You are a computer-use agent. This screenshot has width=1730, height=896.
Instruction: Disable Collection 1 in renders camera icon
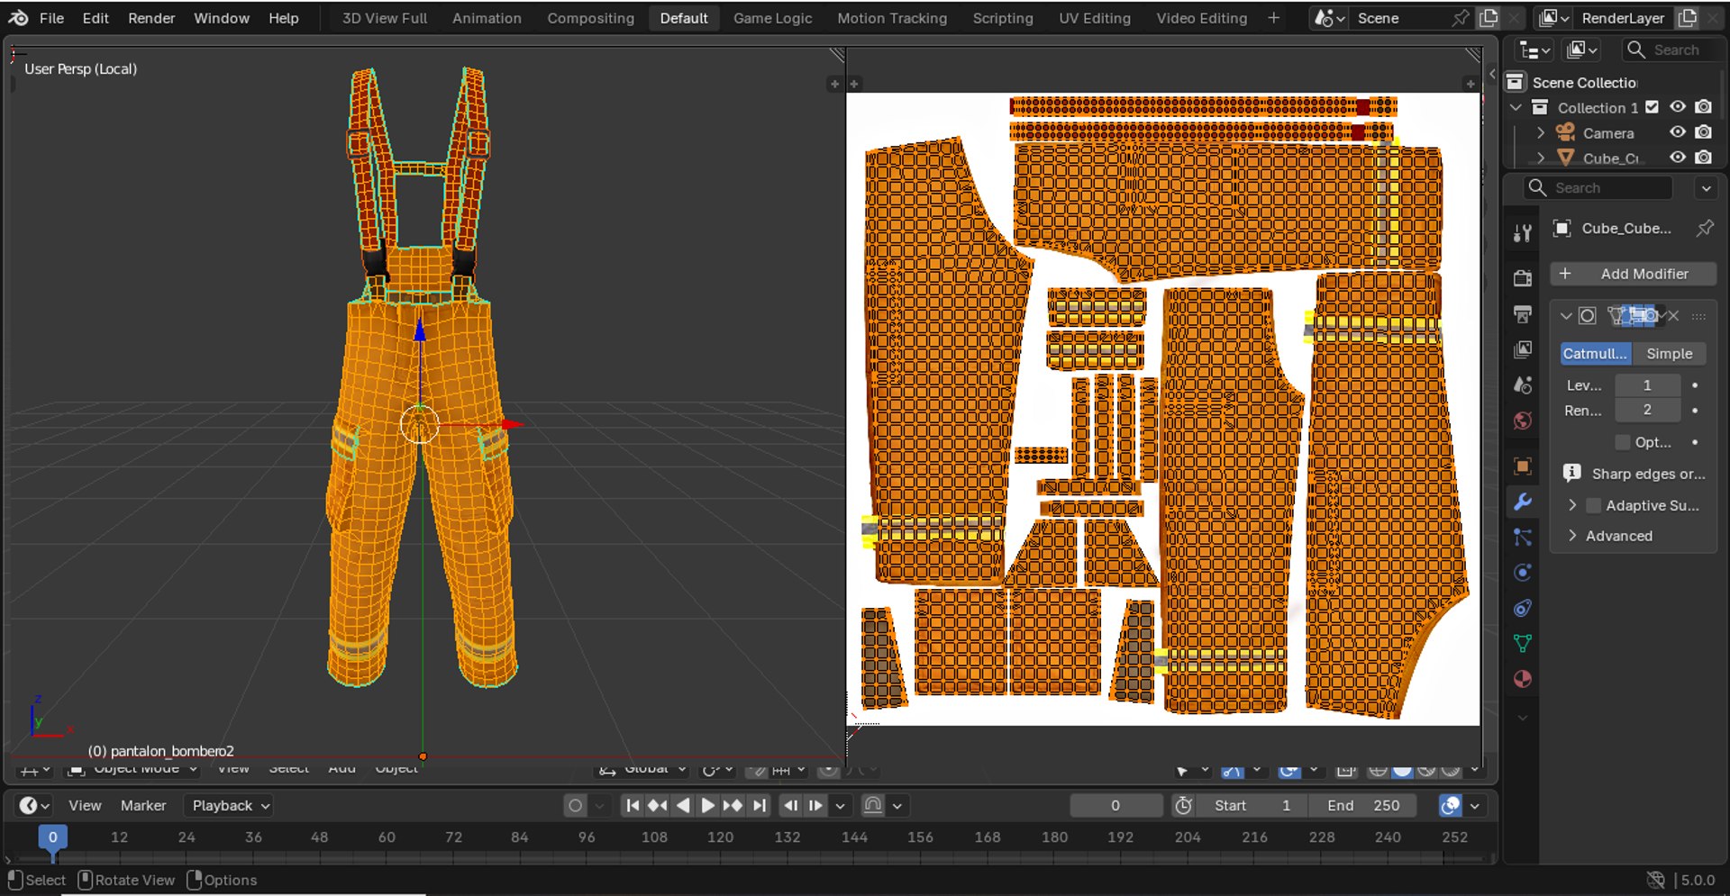(1703, 107)
